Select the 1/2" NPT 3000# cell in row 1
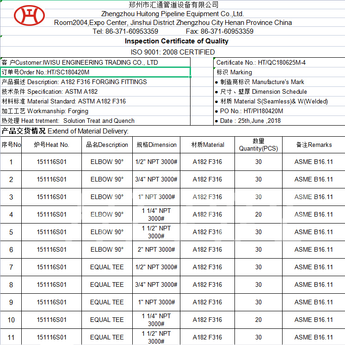 [x=156, y=162]
